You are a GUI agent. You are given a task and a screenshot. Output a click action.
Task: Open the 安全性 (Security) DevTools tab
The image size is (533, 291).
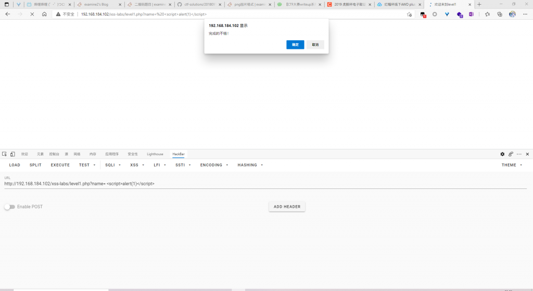tap(133, 154)
